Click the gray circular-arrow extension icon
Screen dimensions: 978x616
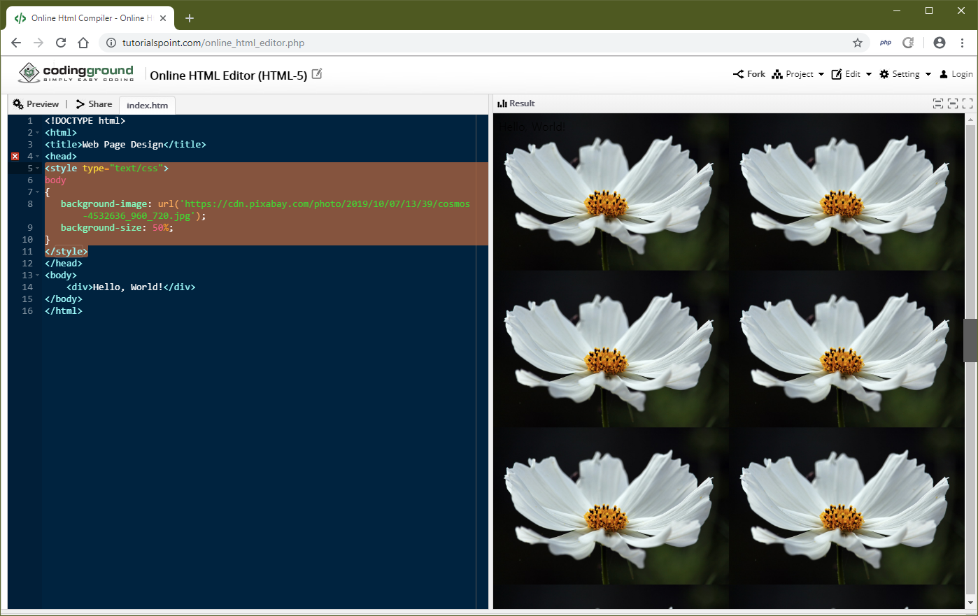pyautogui.click(x=908, y=43)
